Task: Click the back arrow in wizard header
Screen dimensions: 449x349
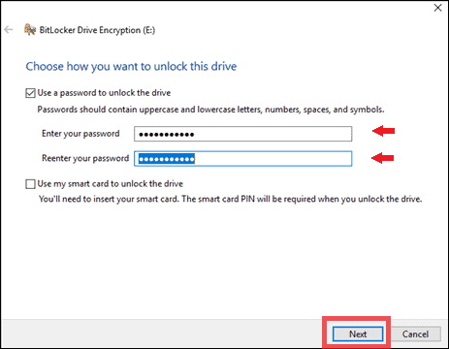Action: pyautogui.click(x=9, y=30)
